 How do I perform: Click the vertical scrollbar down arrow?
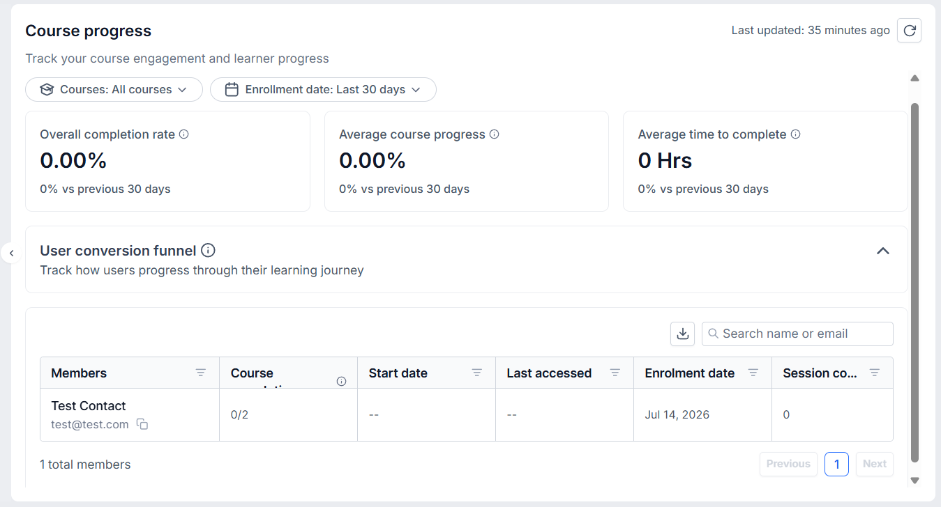(x=915, y=481)
